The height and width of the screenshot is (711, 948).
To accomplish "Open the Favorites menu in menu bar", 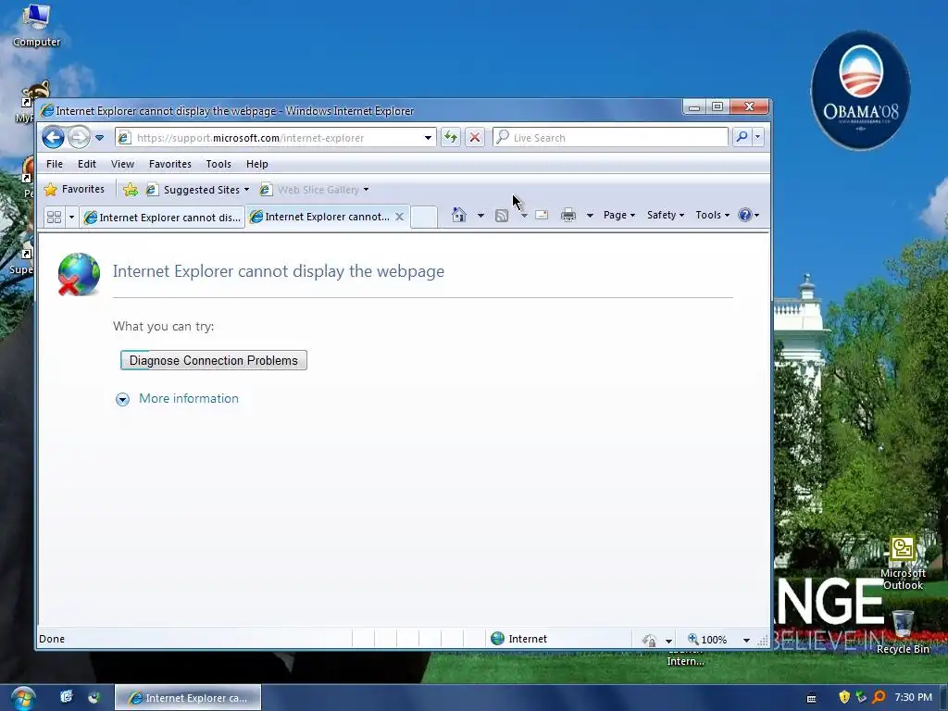I will click(x=170, y=164).
